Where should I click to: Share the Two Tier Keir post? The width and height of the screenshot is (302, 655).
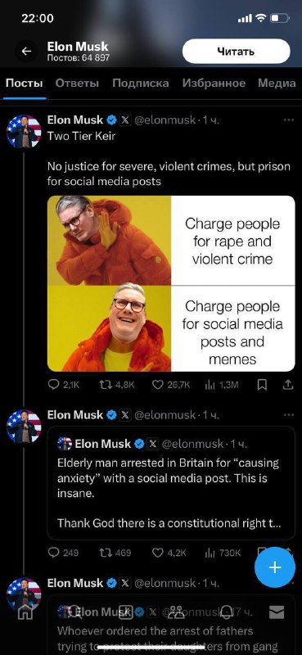click(x=288, y=384)
